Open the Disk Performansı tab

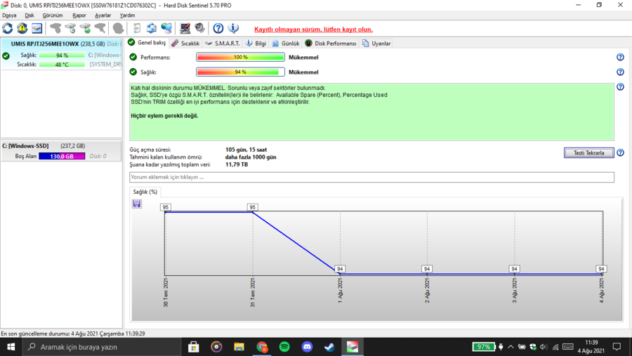[x=331, y=44]
